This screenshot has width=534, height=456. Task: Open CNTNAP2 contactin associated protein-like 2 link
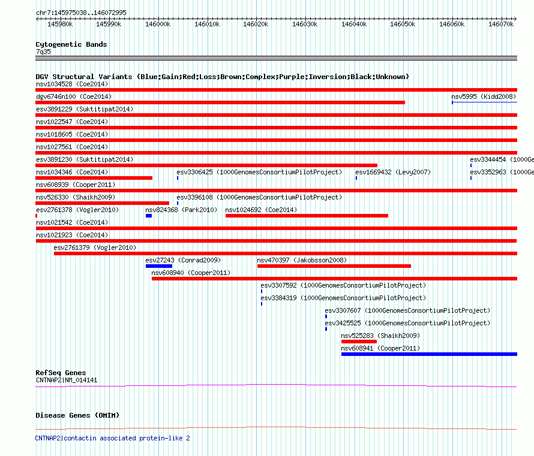click(x=112, y=438)
